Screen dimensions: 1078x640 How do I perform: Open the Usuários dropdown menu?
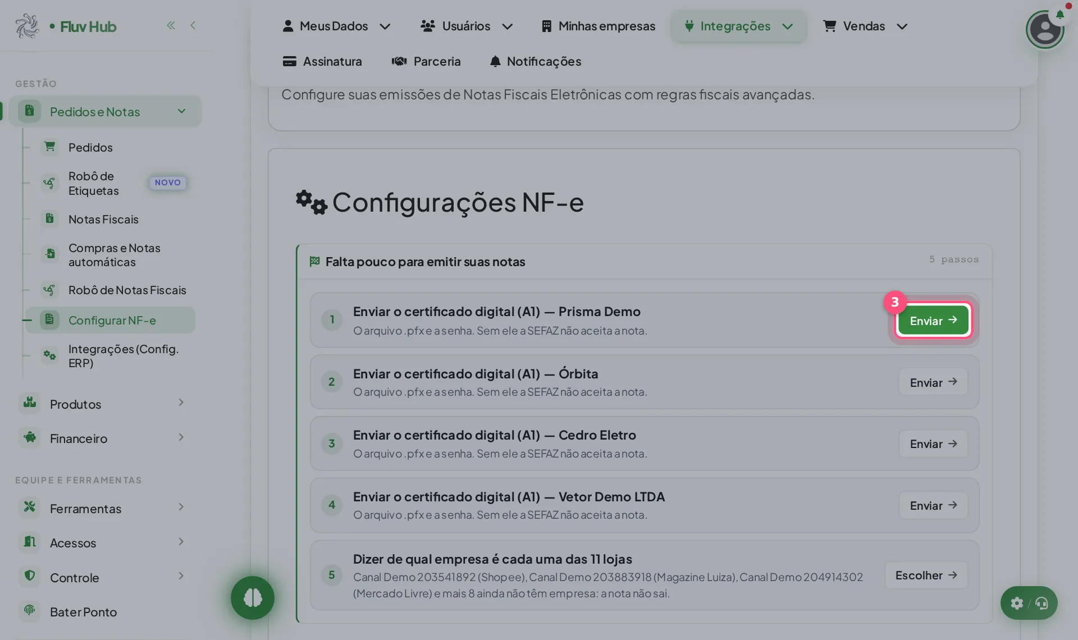pyautogui.click(x=467, y=26)
